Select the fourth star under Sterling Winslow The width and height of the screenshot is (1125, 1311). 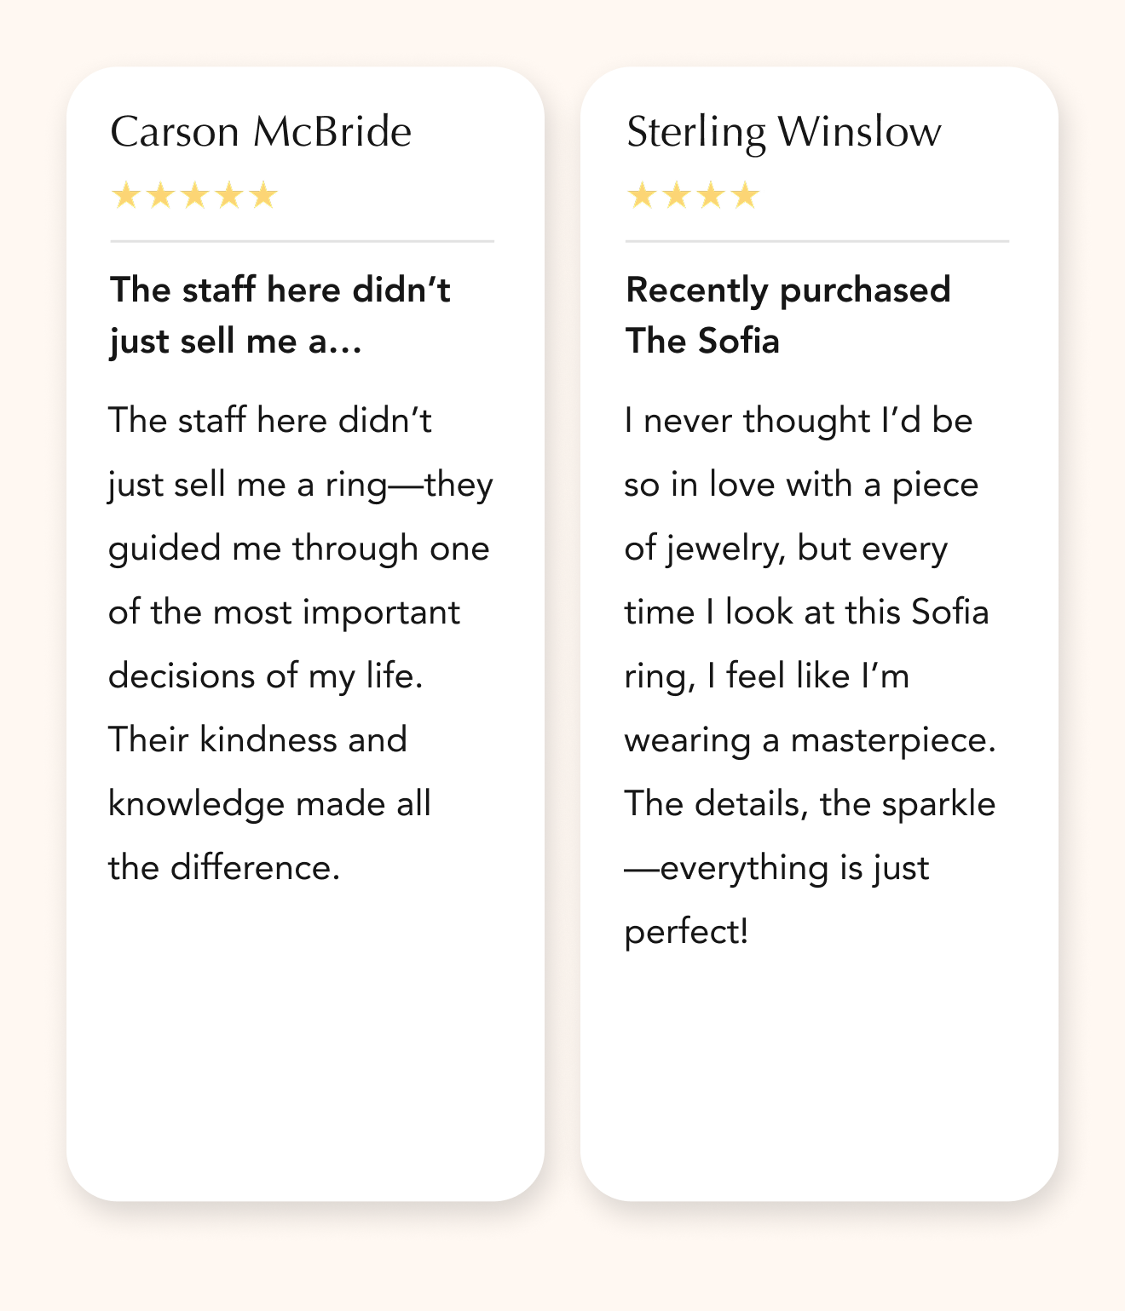pyautogui.click(x=745, y=196)
